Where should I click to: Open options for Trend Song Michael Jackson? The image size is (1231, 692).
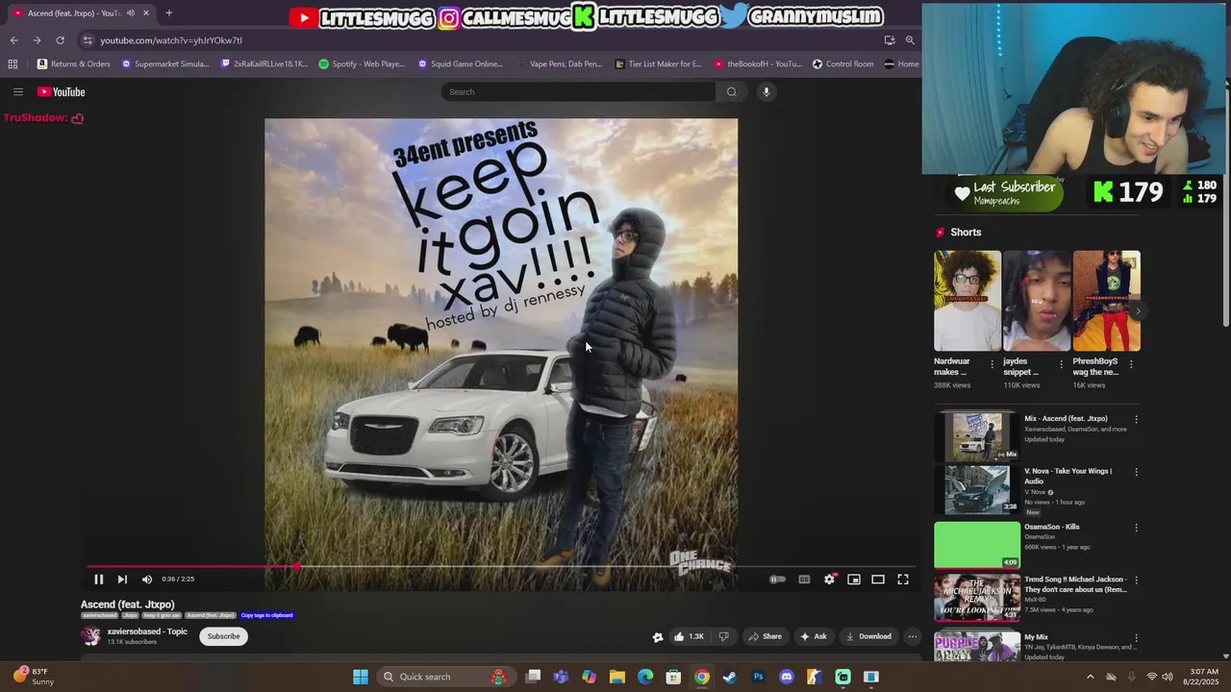(x=1136, y=581)
